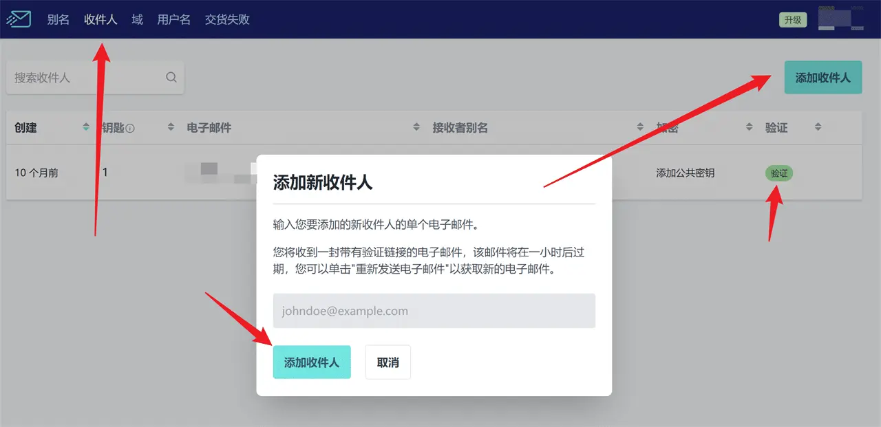The height and width of the screenshot is (427, 881).
Task: Sort recipients by 电子邮件 column
Action: [x=416, y=127]
